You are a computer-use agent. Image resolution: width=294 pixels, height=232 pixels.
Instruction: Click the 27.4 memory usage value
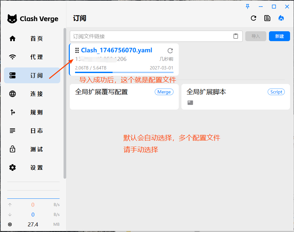33,224
